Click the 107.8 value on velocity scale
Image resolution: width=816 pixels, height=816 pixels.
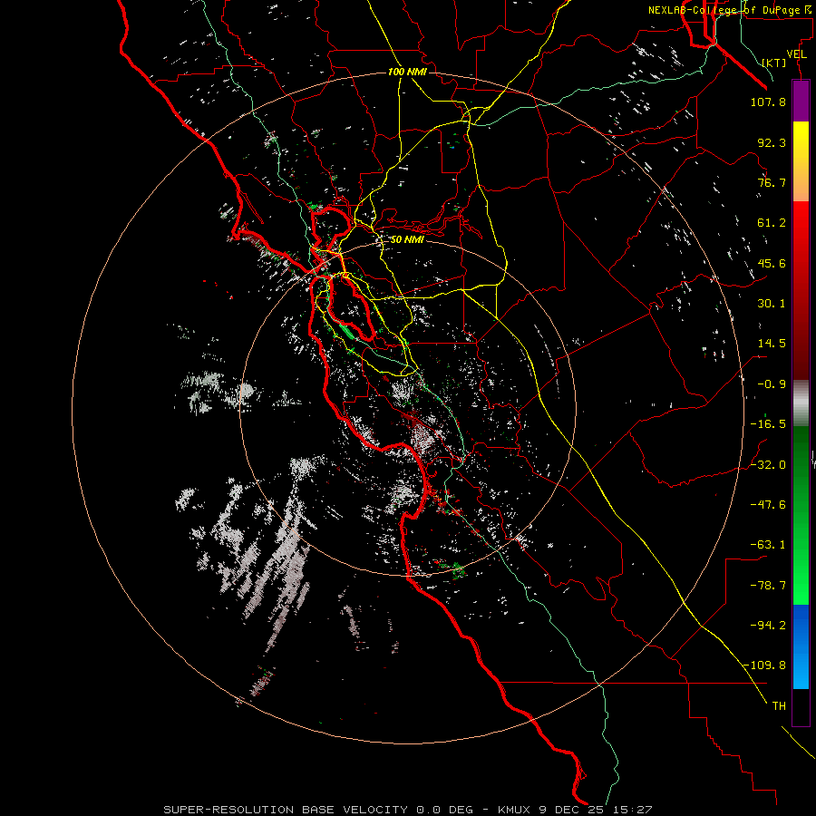tap(768, 102)
